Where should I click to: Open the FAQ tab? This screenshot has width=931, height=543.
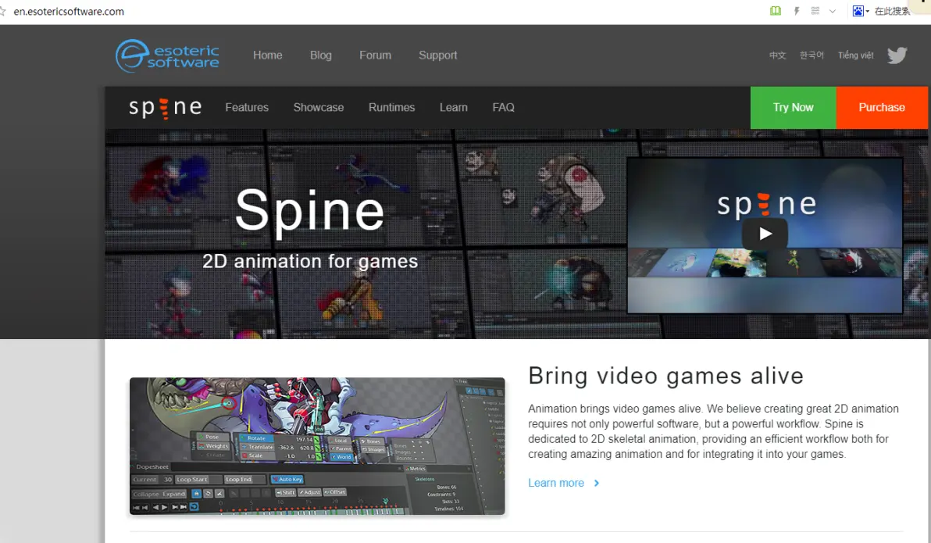coord(504,108)
